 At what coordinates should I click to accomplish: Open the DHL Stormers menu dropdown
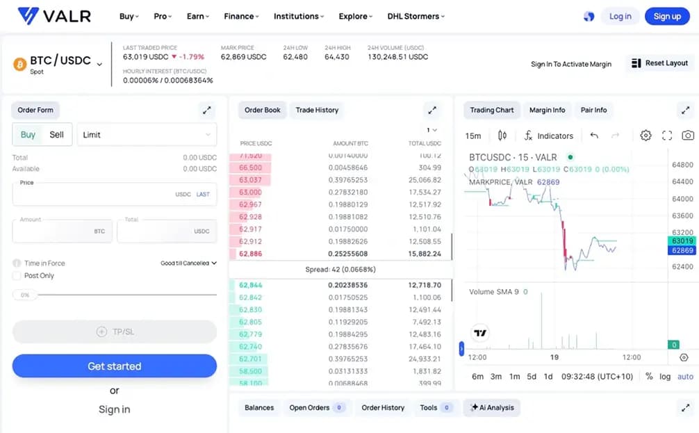416,17
